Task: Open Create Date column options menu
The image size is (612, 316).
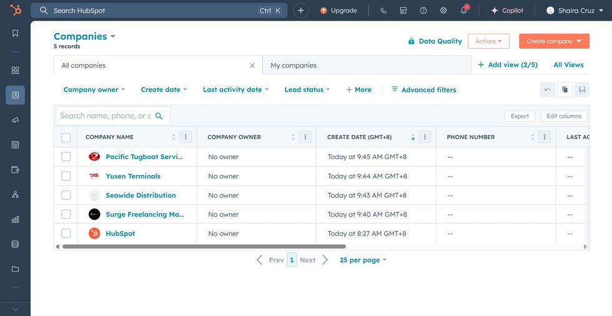Action: click(425, 136)
